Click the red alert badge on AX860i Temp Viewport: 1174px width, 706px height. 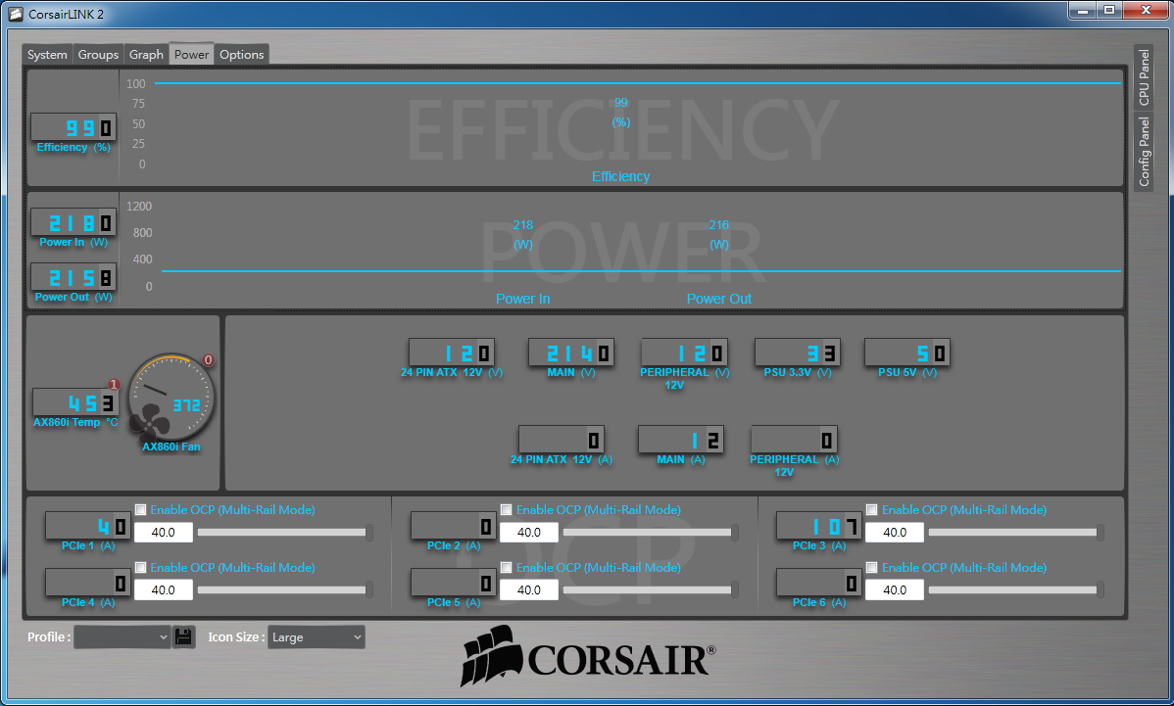coord(114,385)
